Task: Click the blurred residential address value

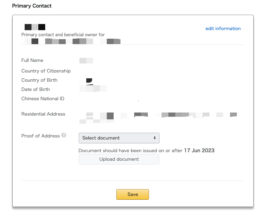Action: [158, 118]
